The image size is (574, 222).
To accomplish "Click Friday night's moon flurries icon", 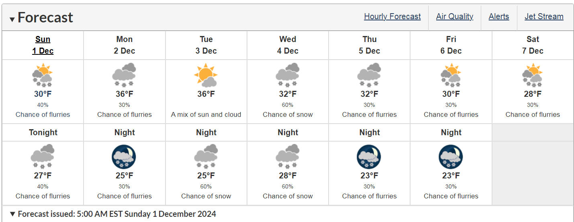I will pyautogui.click(x=451, y=156).
